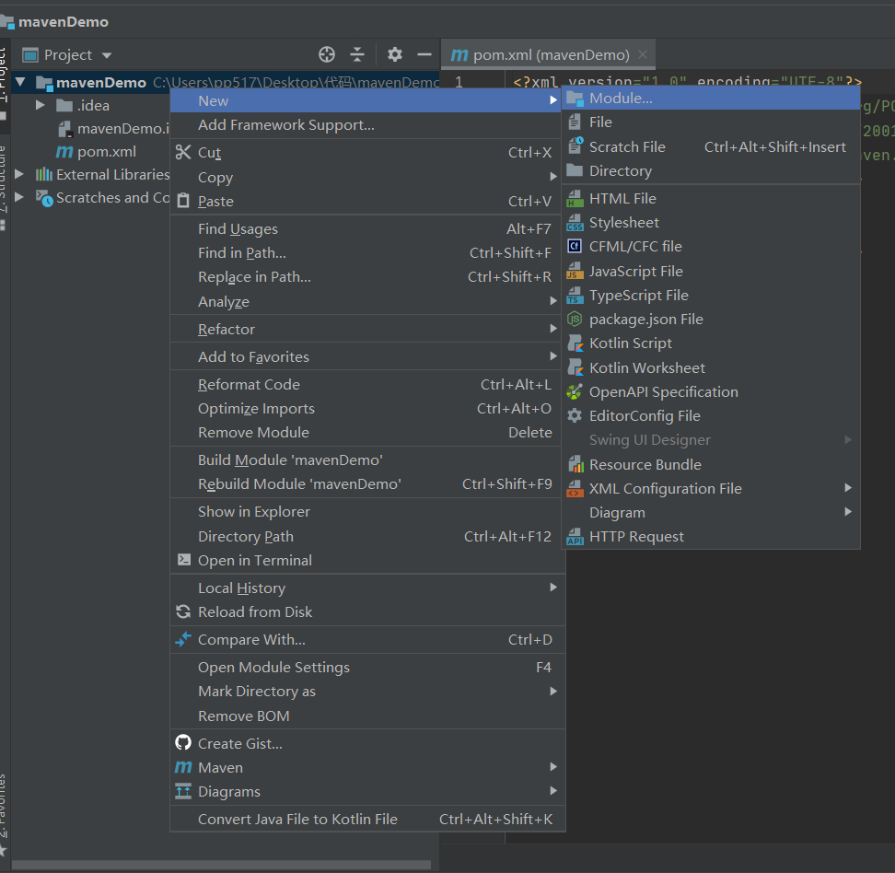The height and width of the screenshot is (873, 895).
Task: Click the Kotlin Script icon
Action: coord(575,343)
